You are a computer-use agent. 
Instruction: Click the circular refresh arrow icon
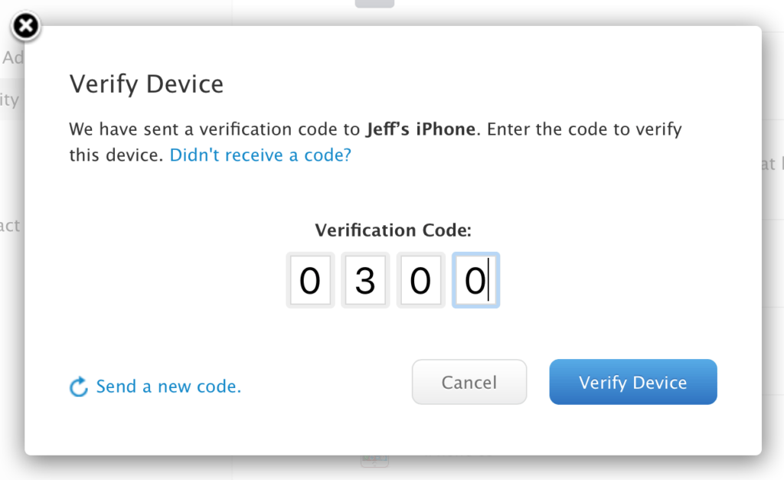click(x=78, y=387)
